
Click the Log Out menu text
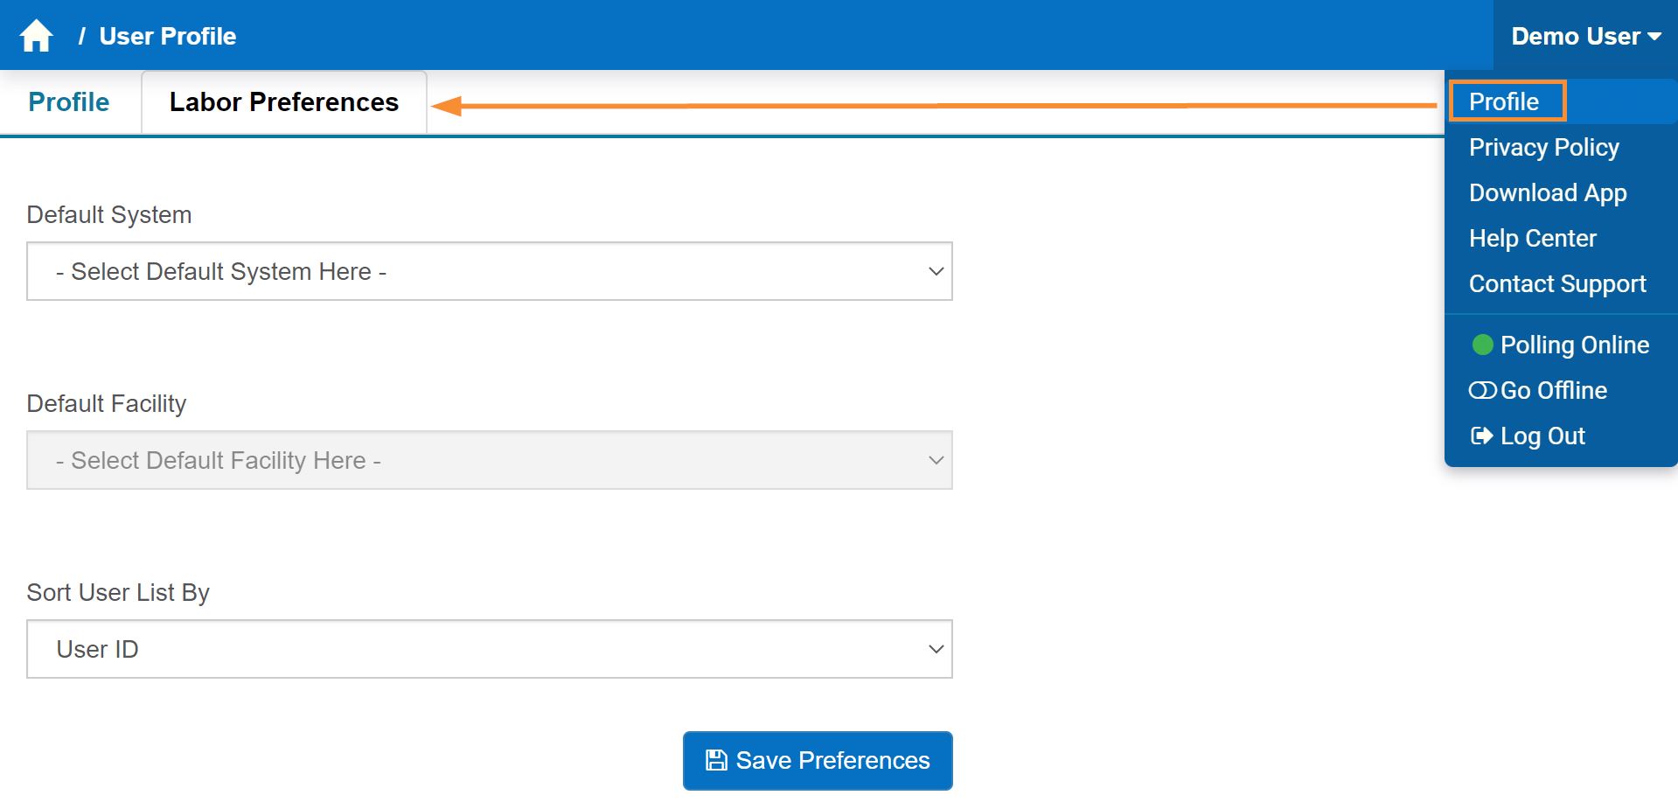click(1542, 436)
